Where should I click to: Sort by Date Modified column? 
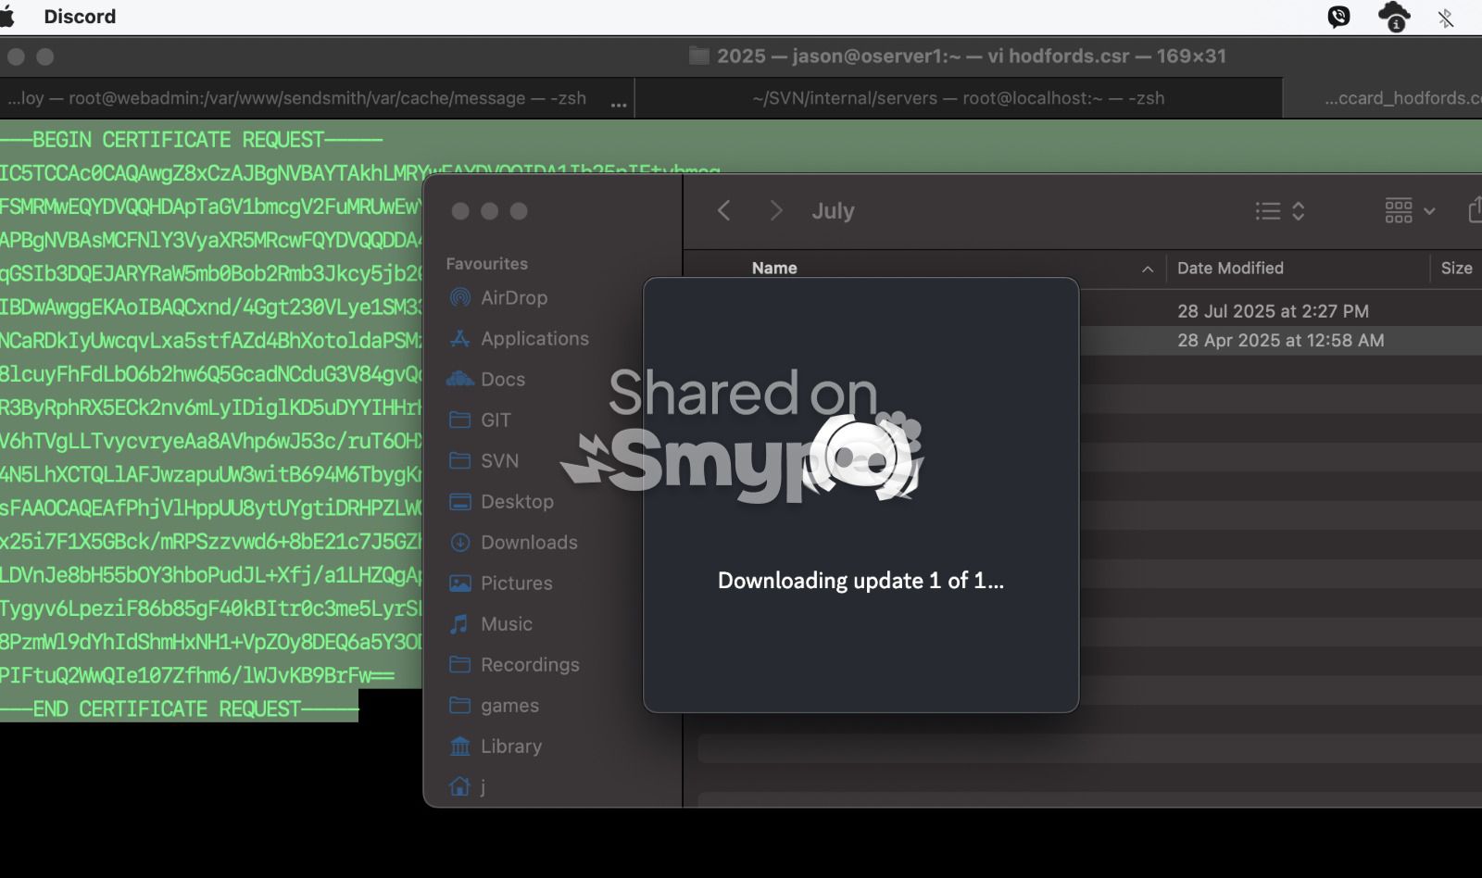1230,269
